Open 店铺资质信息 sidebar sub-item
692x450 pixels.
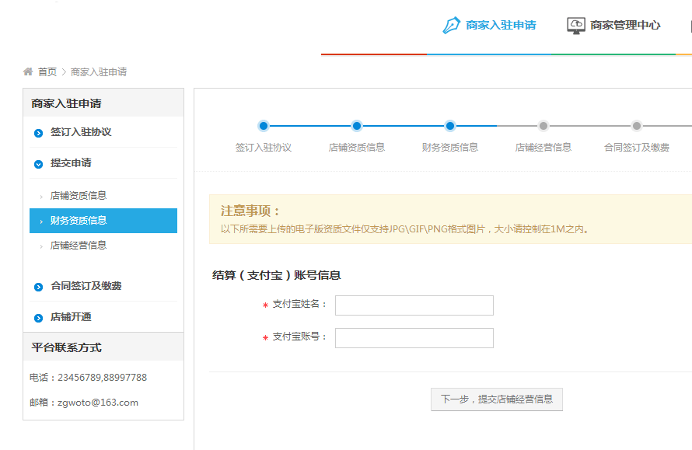click(x=78, y=195)
